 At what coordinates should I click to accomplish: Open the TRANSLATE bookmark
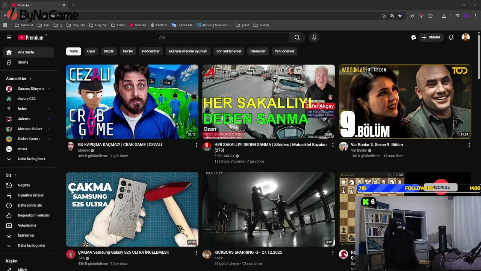(x=182, y=25)
